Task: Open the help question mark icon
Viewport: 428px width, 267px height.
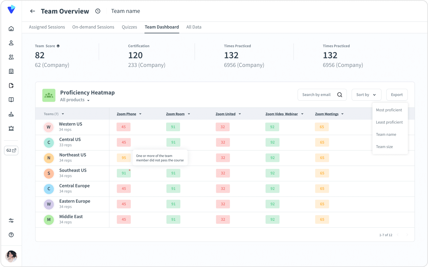Action: click(11, 235)
